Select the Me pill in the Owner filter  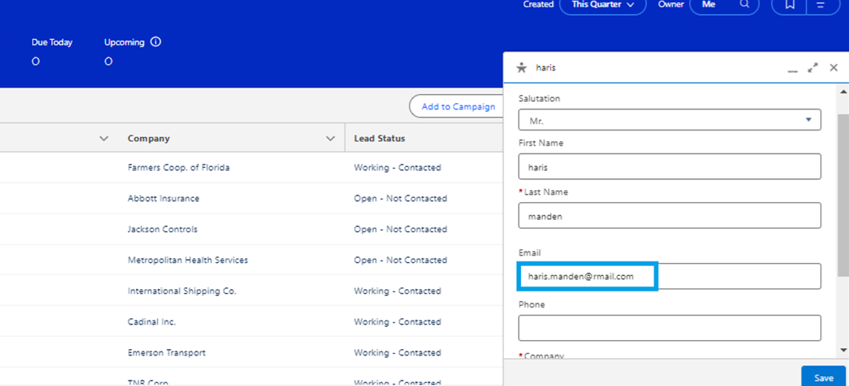pos(708,4)
